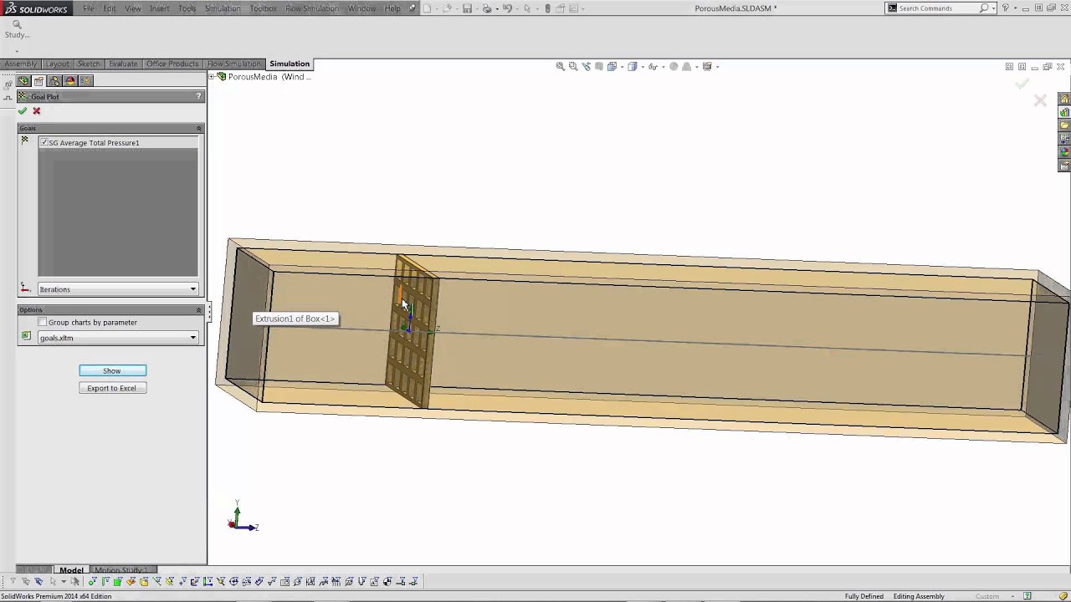Open Hide/Show Items glasses icon
This screenshot has height=602, width=1071.
[x=653, y=67]
